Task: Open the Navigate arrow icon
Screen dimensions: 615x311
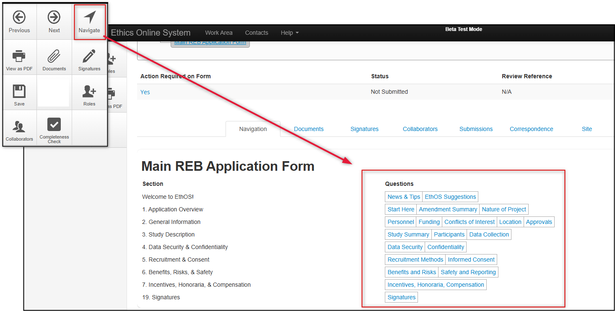Action: pos(89,18)
